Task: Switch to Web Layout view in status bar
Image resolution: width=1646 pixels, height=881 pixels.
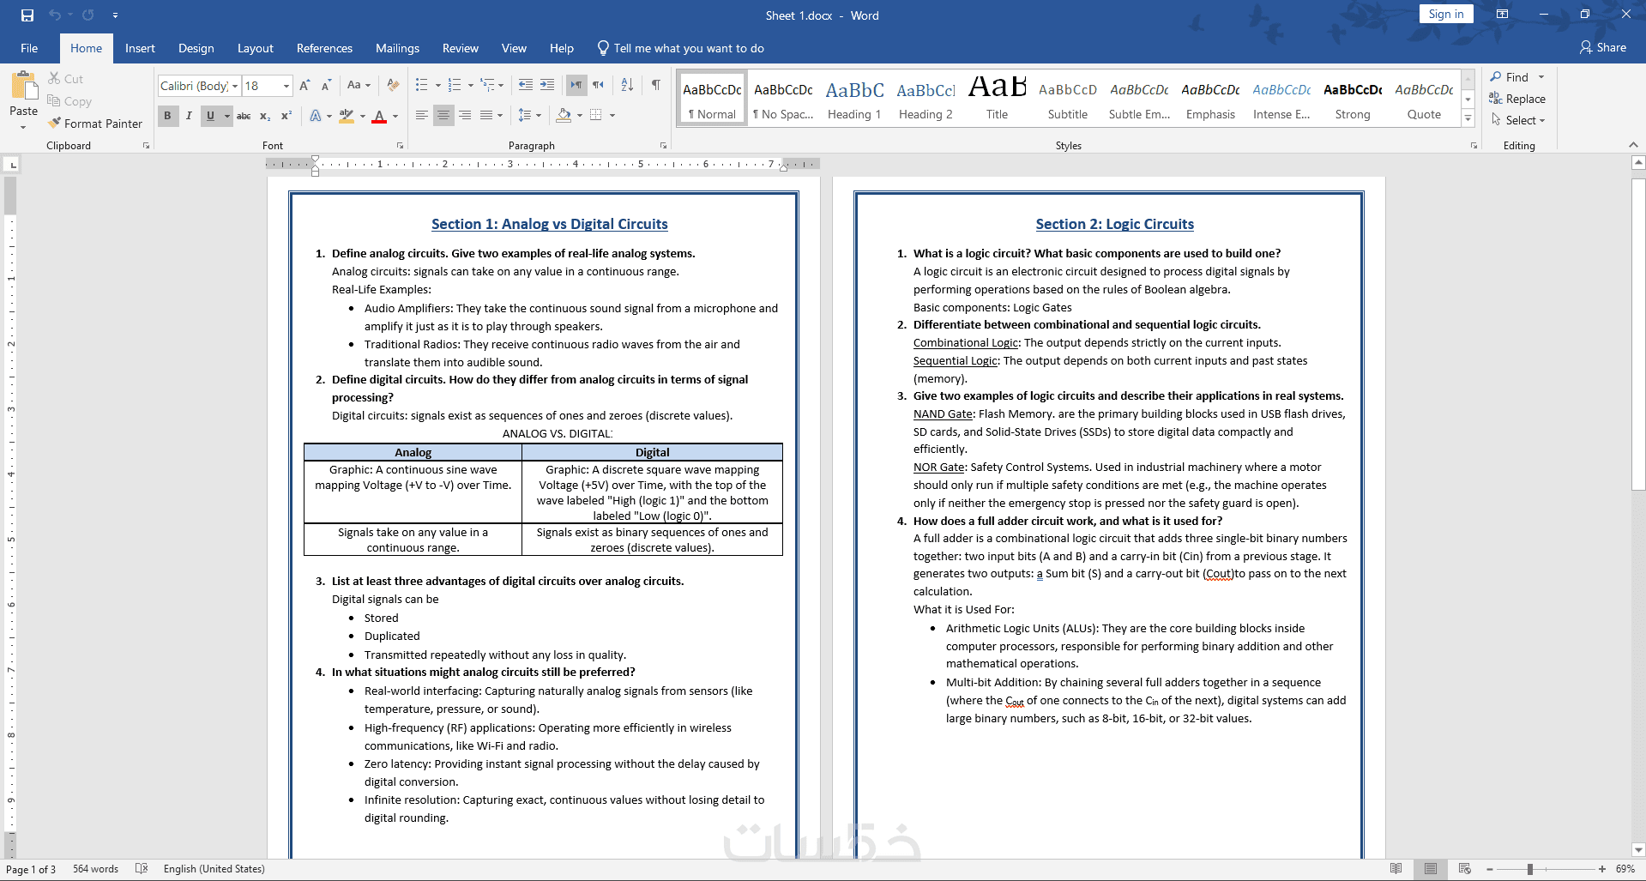Action: point(1465,869)
